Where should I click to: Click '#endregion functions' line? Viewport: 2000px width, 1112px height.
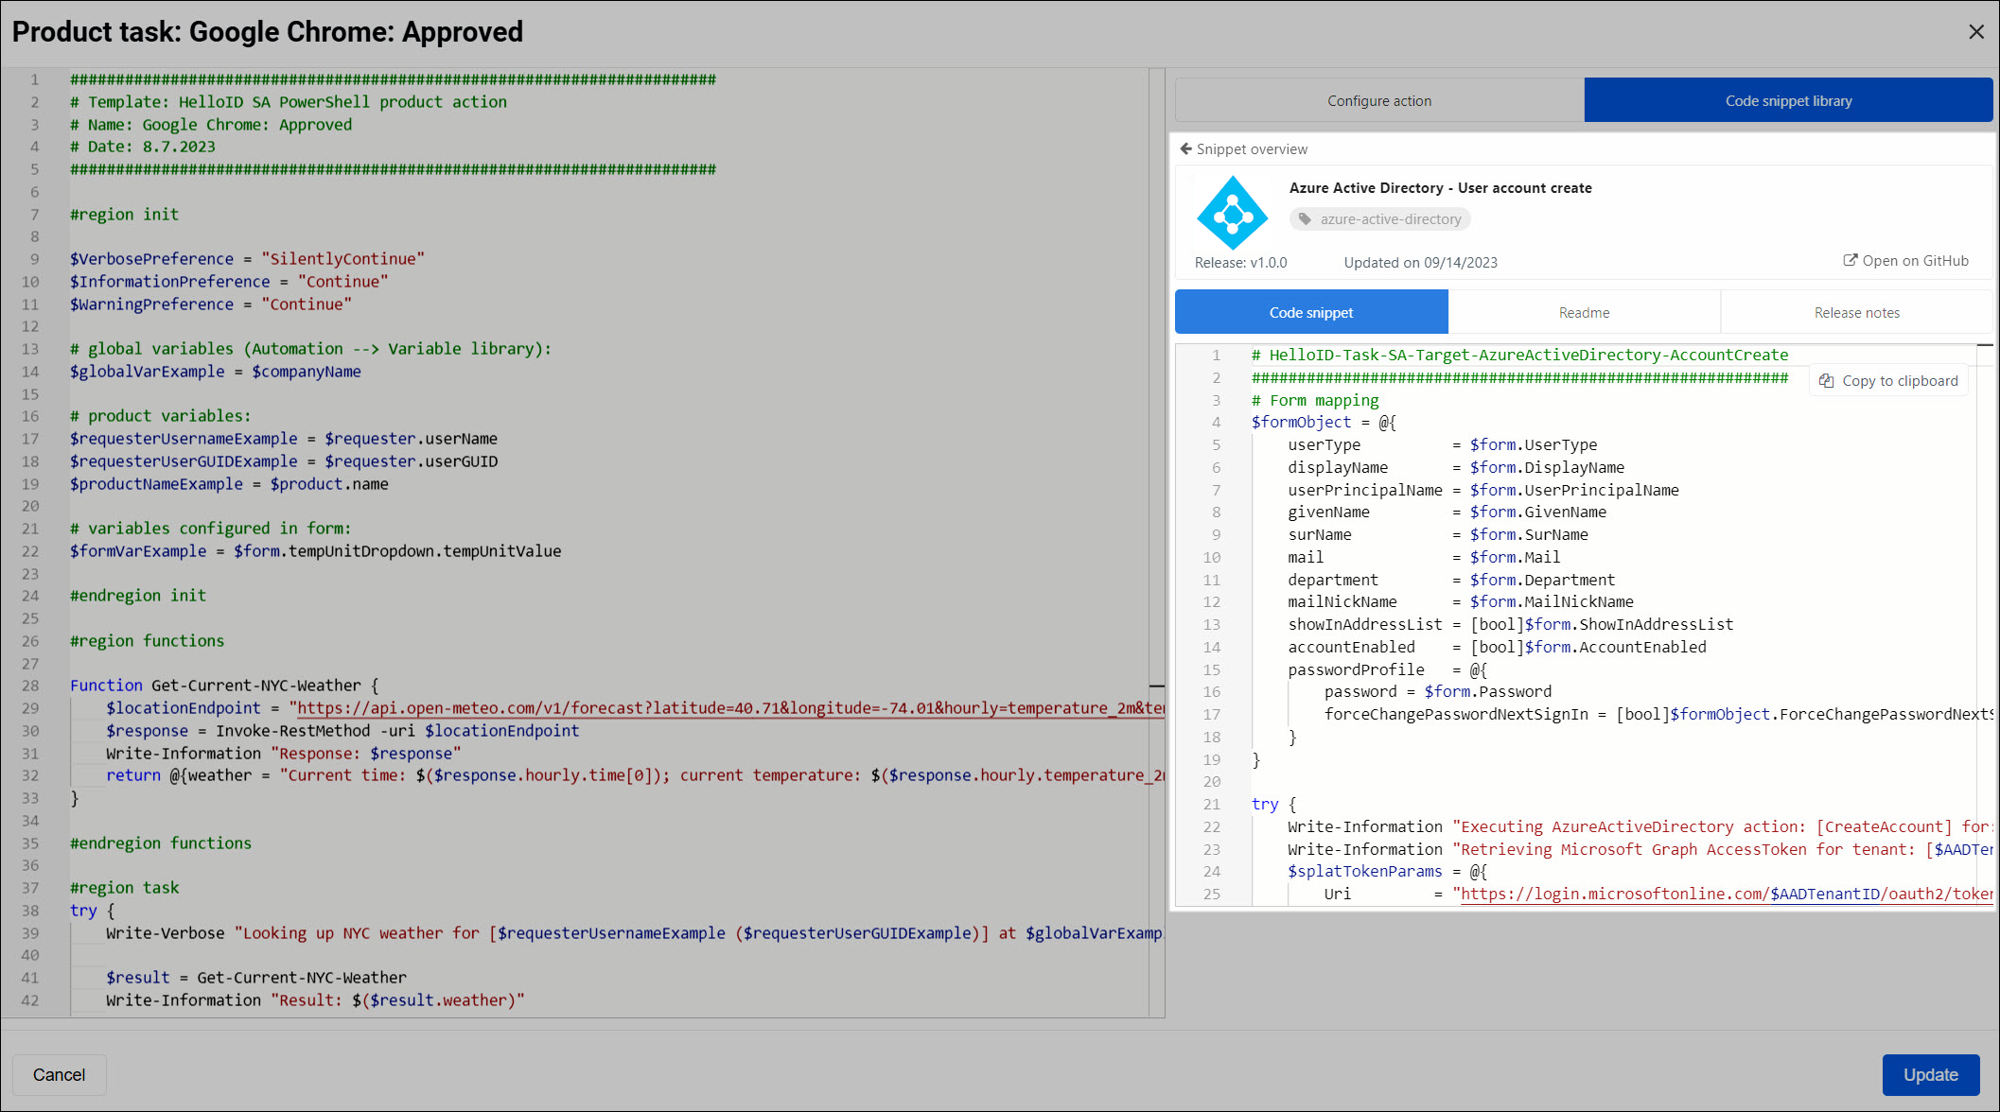point(161,843)
